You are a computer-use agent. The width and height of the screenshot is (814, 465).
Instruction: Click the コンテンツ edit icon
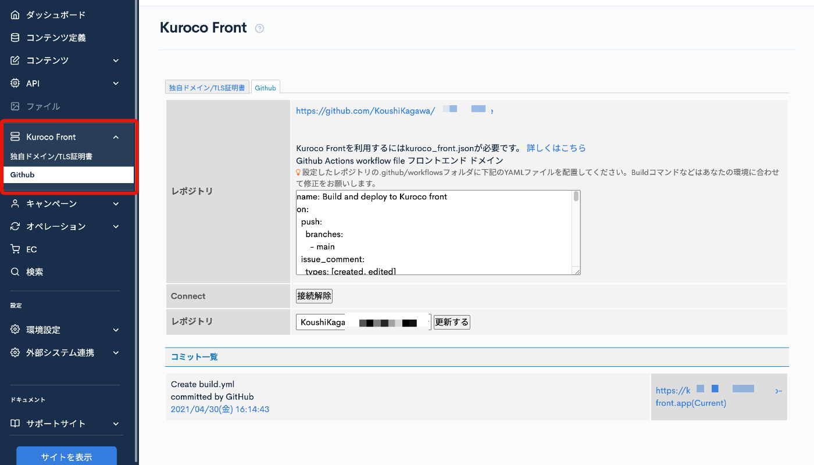click(15, 60)
